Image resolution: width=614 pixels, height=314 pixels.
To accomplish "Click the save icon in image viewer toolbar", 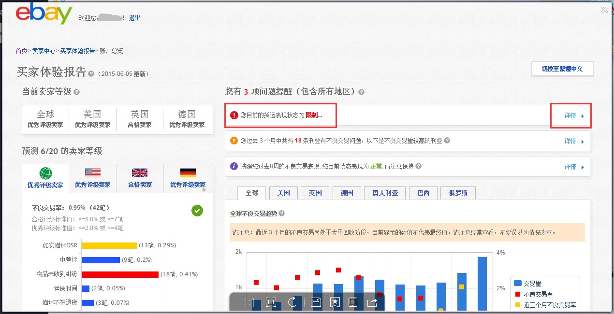I will [x=316, y=302].
